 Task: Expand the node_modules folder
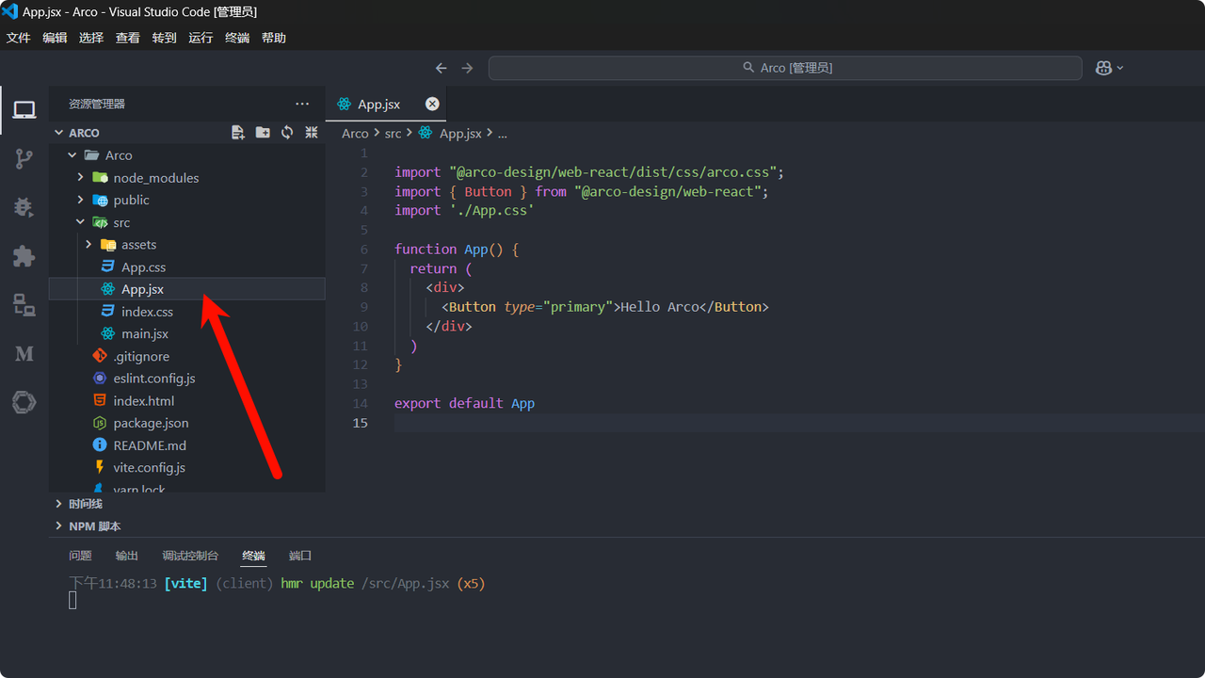point(81,177)
